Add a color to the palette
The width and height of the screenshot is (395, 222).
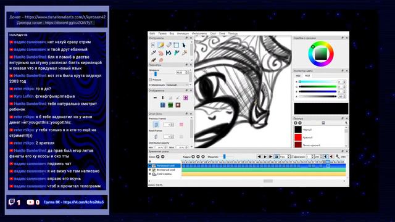(296, 123)
